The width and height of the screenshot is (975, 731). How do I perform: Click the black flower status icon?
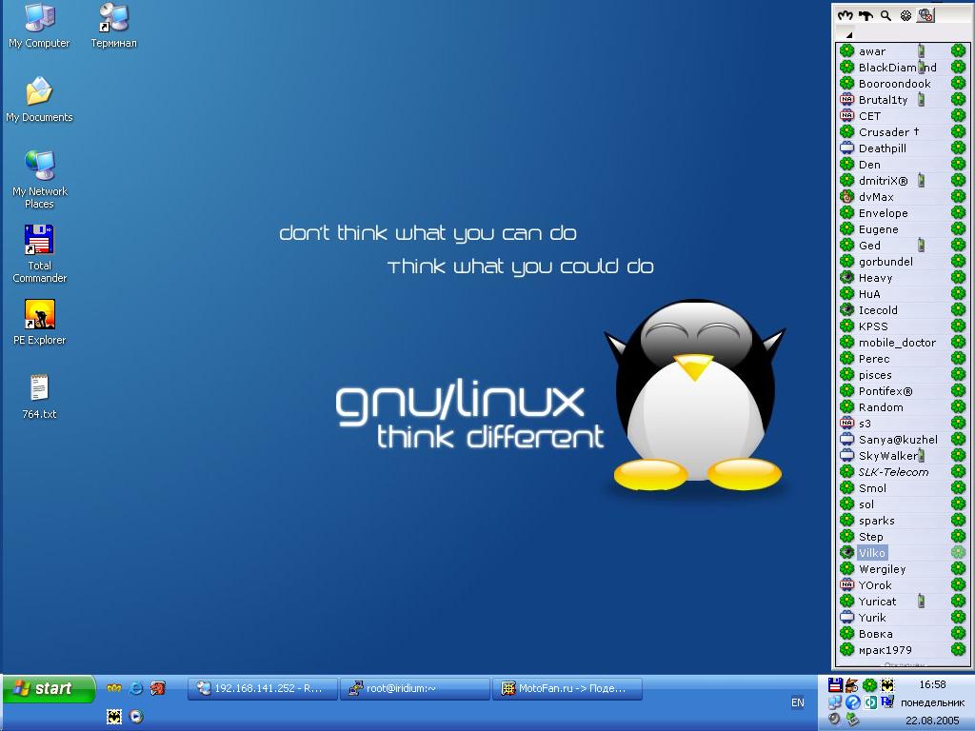pyautogui.click(x=906, y=15)
